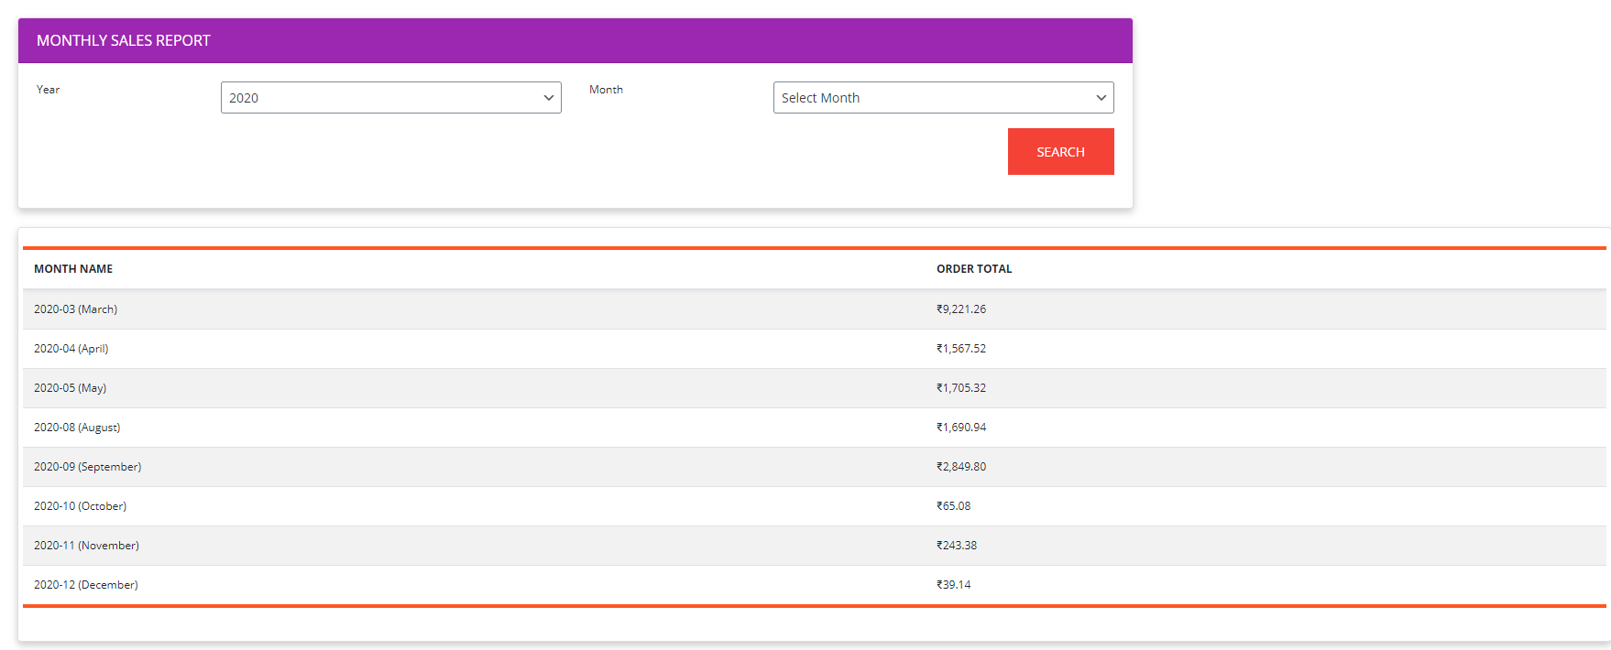Click the ₹243.38 order total
The image size is (1611, 650).
pyautogui.click(x=957, y=546)
